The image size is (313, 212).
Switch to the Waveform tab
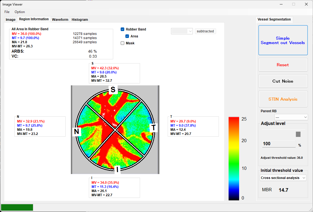pyautogui.click(x=60, y=20)
